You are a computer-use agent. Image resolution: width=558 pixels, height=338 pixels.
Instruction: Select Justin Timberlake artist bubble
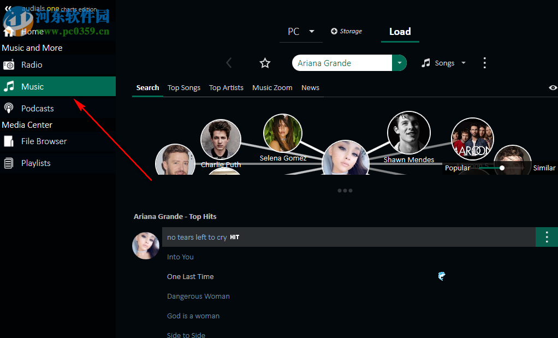pyautogui.click(x=175, y=160)
